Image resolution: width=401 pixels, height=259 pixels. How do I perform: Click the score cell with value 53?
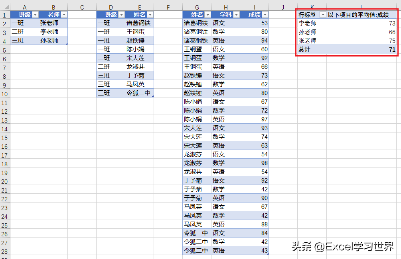point(254,23)
